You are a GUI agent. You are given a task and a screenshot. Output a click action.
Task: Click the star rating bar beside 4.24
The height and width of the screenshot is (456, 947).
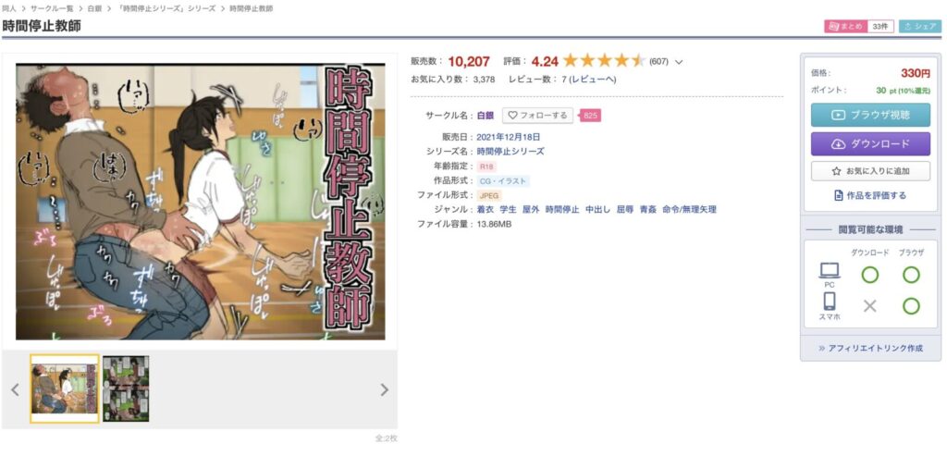pyautogui.click(x=604, y=61)
